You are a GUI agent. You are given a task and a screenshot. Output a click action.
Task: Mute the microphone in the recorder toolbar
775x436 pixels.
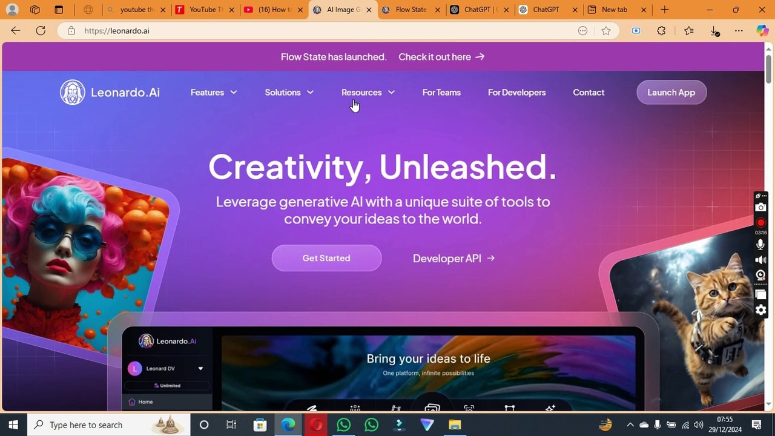point(760,245)
